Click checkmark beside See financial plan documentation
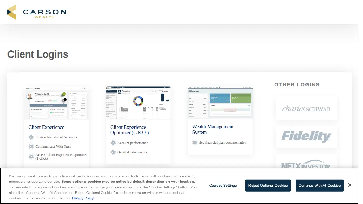363x204 pixels. click(x=195, y=143)
